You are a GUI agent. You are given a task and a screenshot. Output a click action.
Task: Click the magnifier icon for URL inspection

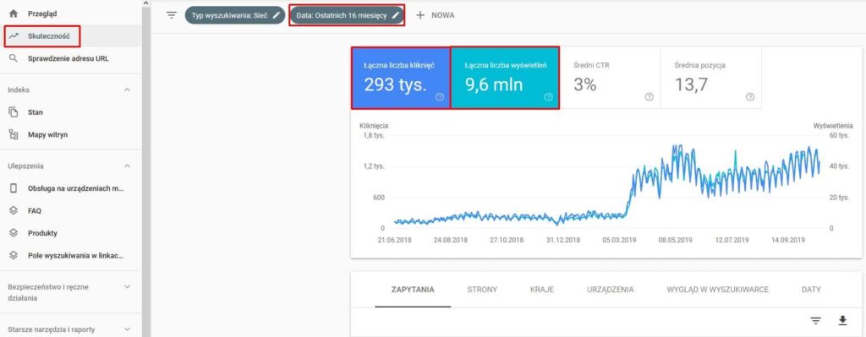click(14, 58)
